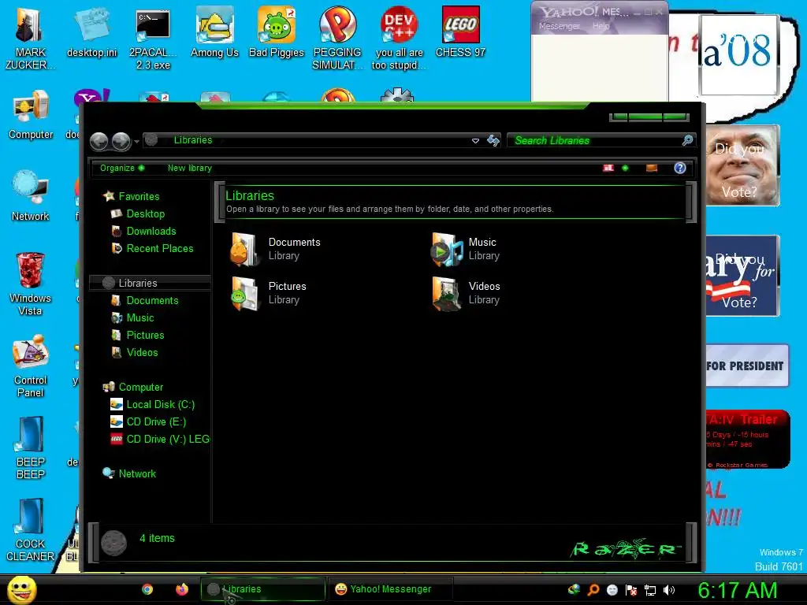Click the FOR PRESIDENT desktop gadget
This screenshot has width=807, height=605.
[x=747, y=366]
